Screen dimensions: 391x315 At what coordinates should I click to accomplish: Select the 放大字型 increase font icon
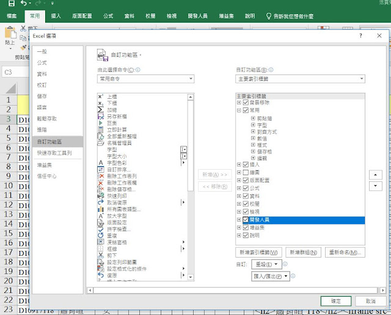(100, 216)
